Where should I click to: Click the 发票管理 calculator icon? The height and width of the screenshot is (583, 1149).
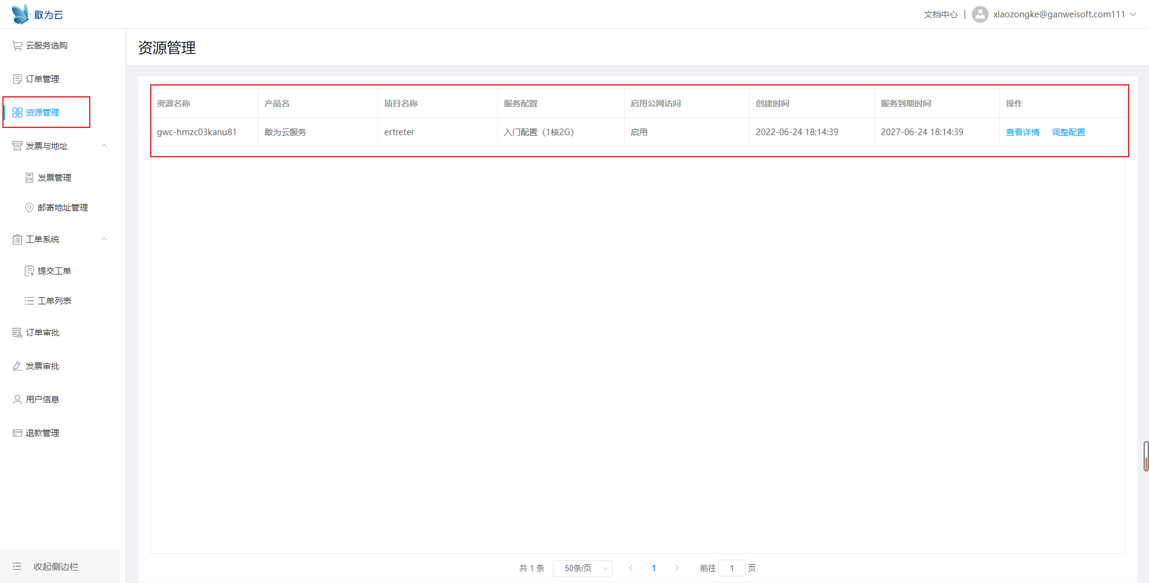click(29, 178)
